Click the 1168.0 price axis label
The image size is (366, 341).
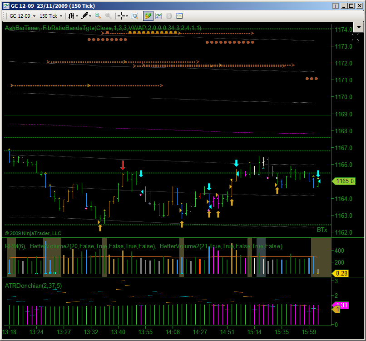tap(343, 131)
